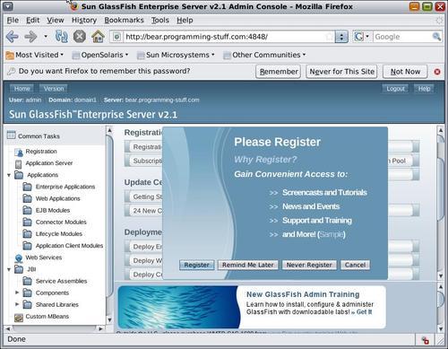Click the Lifecycle Modules folder icon
Screen dimensions: 448x349
pyautogui.click(x=27, y=234)
